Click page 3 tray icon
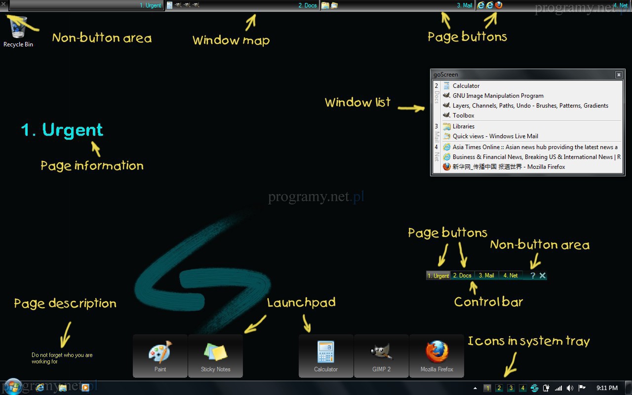This screenshot has height=395, width=632. point(511,388)
